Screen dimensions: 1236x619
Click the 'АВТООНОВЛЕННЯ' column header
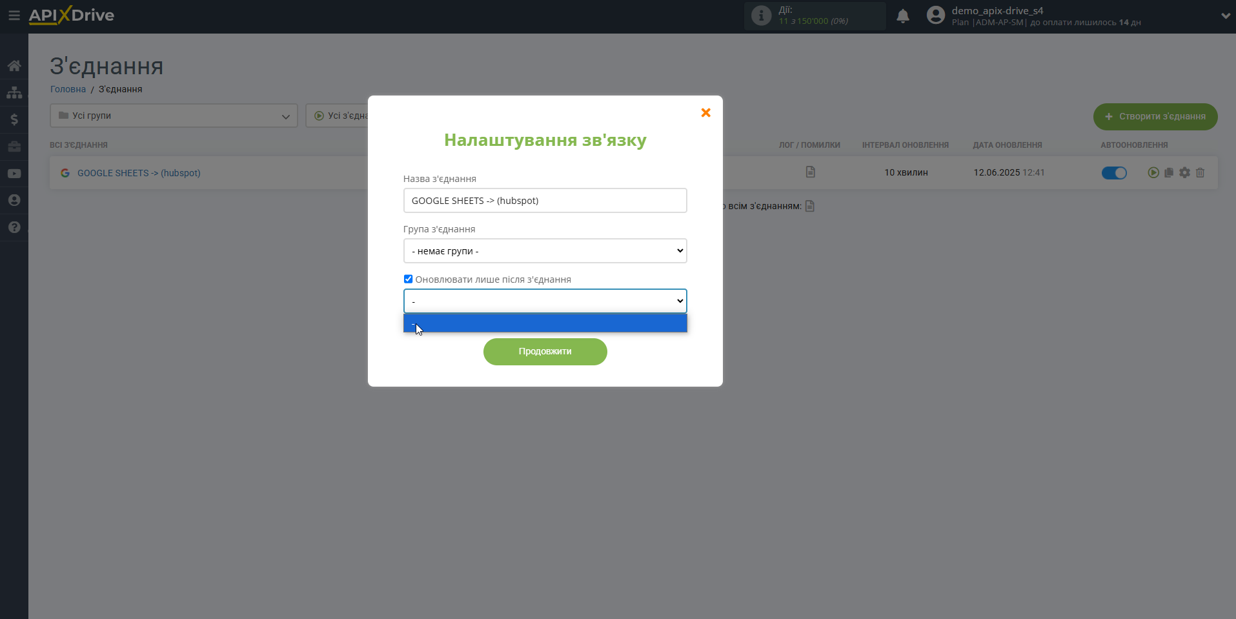[1134, 145]
